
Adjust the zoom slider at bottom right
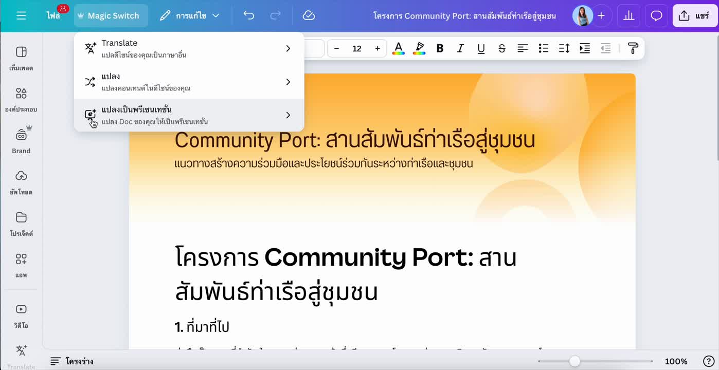click(x=573, y=361)
